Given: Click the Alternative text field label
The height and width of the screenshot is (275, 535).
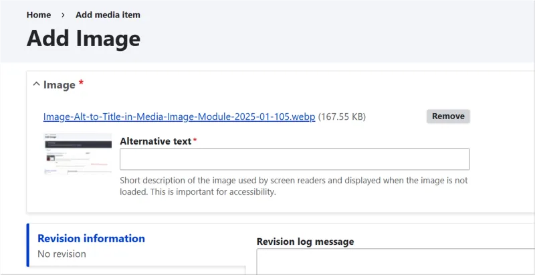Looking at the screenshot, I should [x=156, y=141].
